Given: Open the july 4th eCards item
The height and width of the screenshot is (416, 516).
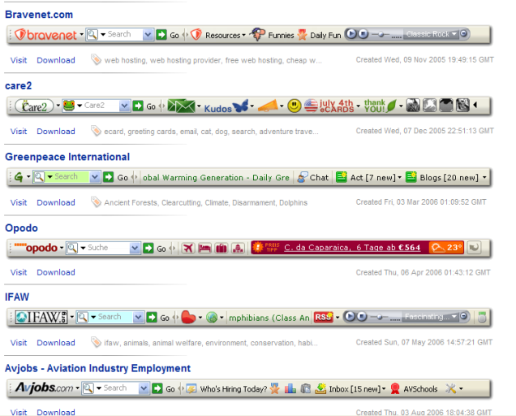Looking at the screenshot, I should [x=329, y=106].
